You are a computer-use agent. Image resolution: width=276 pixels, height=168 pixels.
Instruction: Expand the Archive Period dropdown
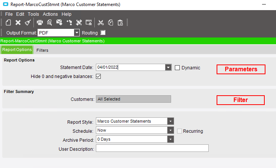170,139
